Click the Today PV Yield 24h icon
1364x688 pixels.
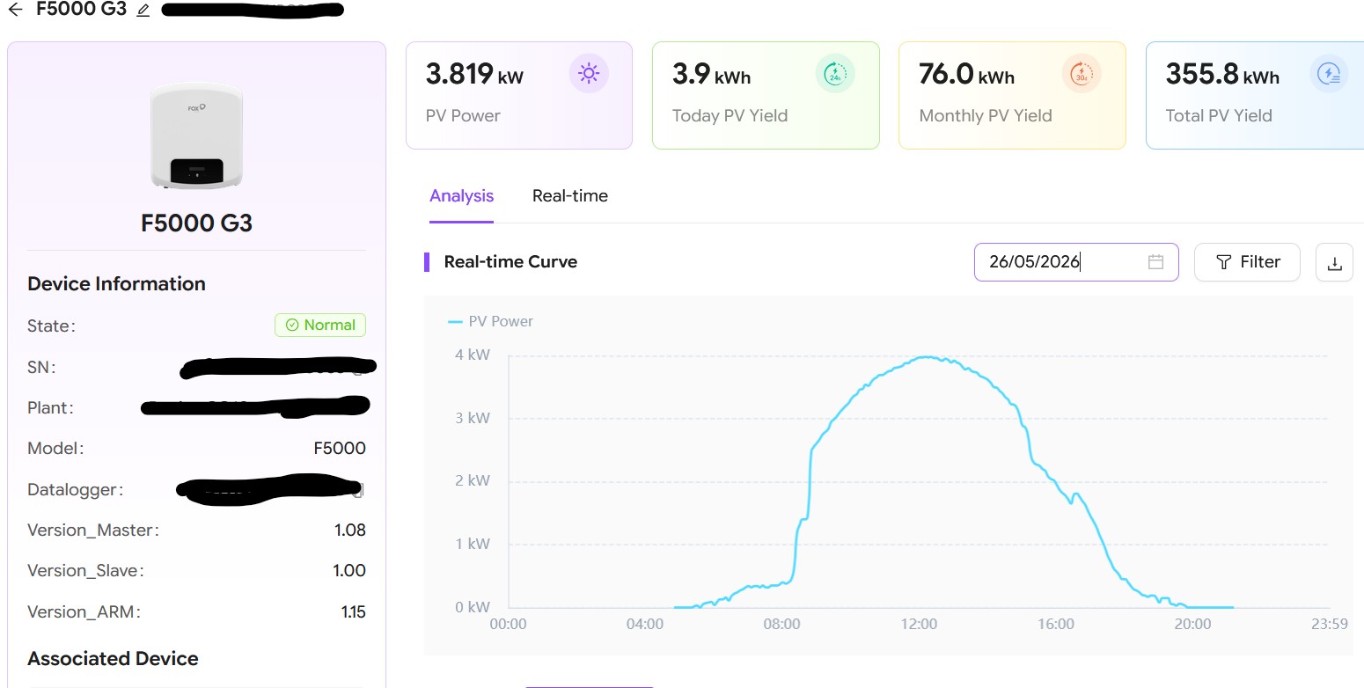835,74
